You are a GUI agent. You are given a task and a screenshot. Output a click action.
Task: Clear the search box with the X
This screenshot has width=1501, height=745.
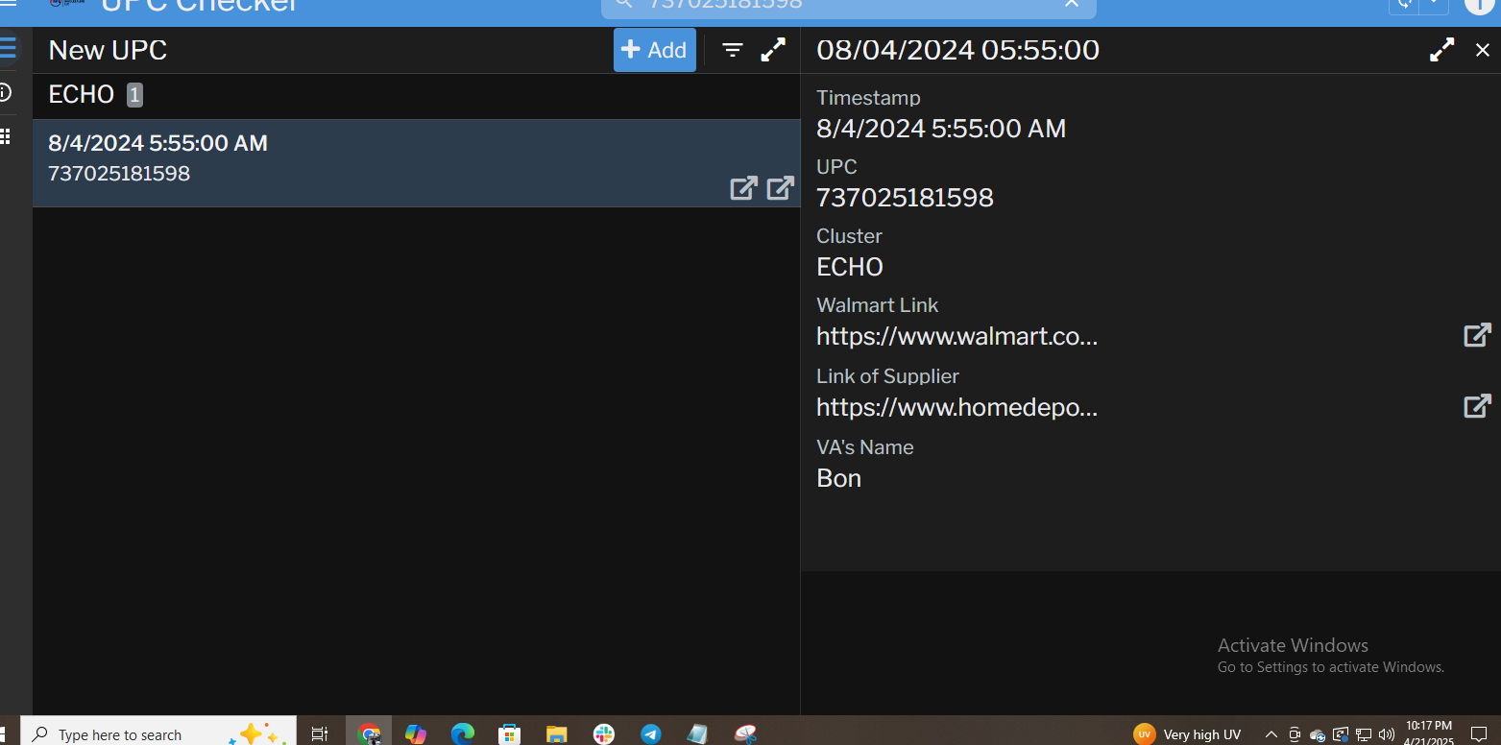pyautogui.click(x=1072, y=4)
